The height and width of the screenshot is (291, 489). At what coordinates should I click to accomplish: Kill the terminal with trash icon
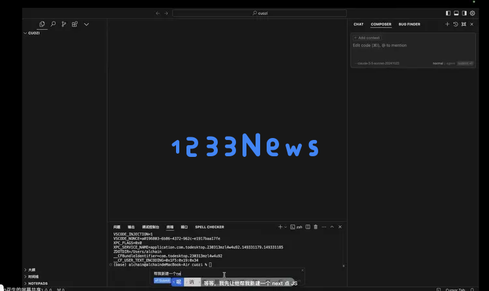[x=316, y=227]
